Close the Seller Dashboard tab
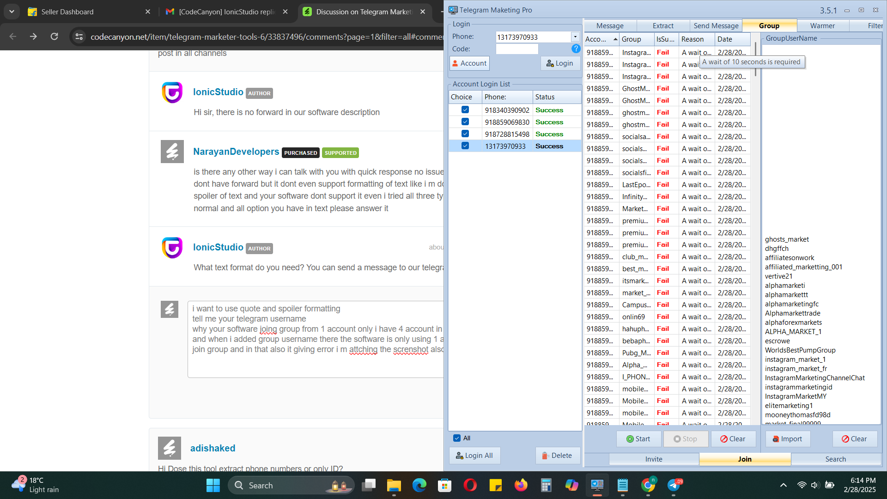 (148, 12)
